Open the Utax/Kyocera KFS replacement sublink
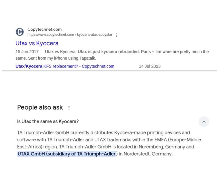The width and height of the screenshot is (219, 175). click(65, 66)
